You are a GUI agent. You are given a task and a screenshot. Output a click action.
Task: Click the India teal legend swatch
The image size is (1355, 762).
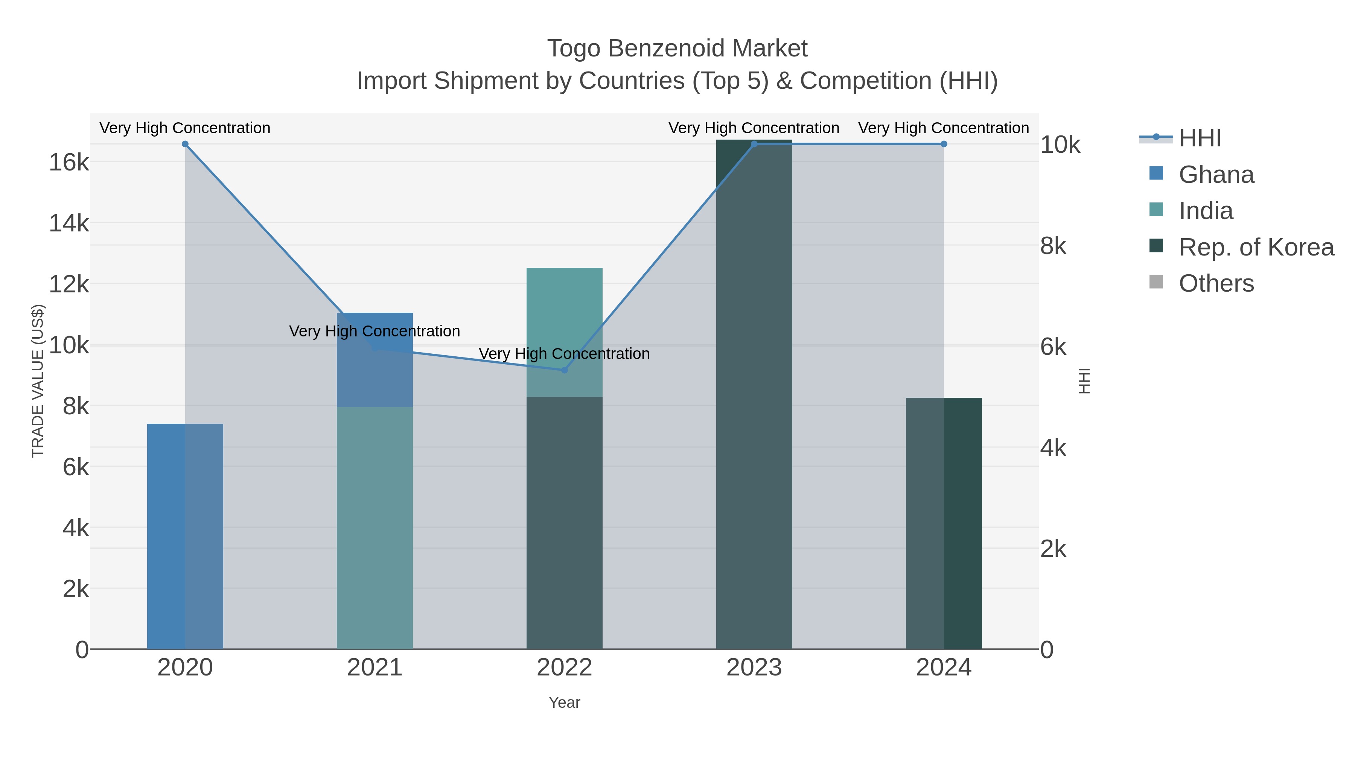(x=1156, y=209)
